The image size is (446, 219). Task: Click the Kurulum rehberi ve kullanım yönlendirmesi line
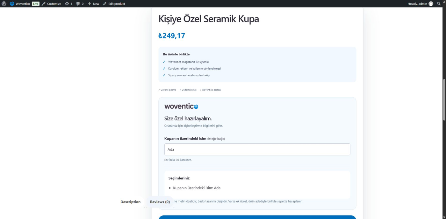194,69
